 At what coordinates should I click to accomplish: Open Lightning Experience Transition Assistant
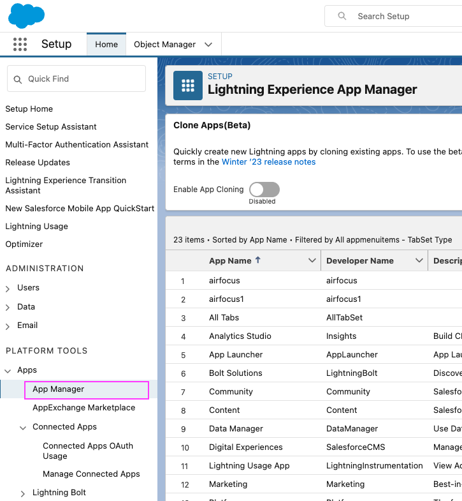(x=66, y=185)
